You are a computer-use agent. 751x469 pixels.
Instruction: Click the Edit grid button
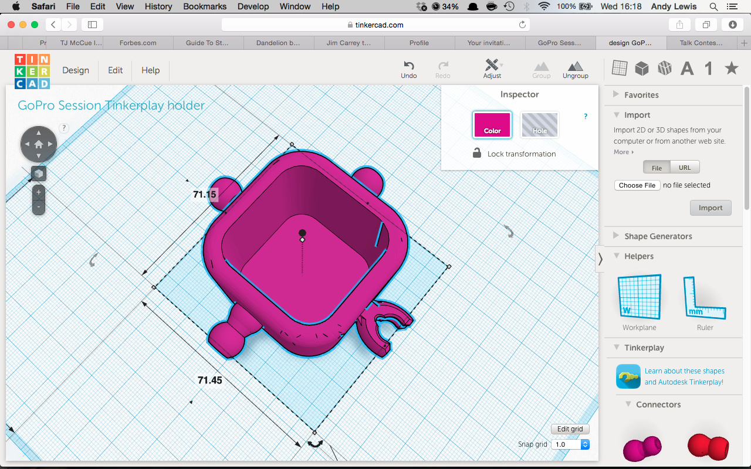click(570, 429)
